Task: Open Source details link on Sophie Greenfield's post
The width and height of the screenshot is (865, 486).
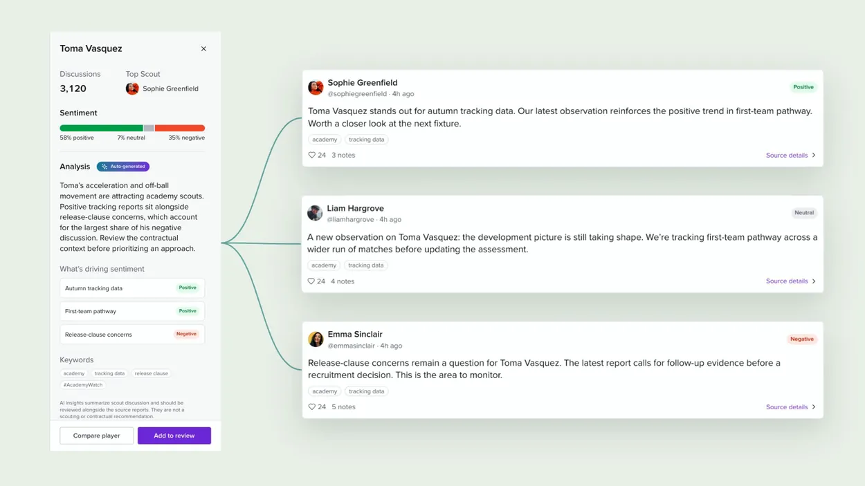Action: pos(787,156)
